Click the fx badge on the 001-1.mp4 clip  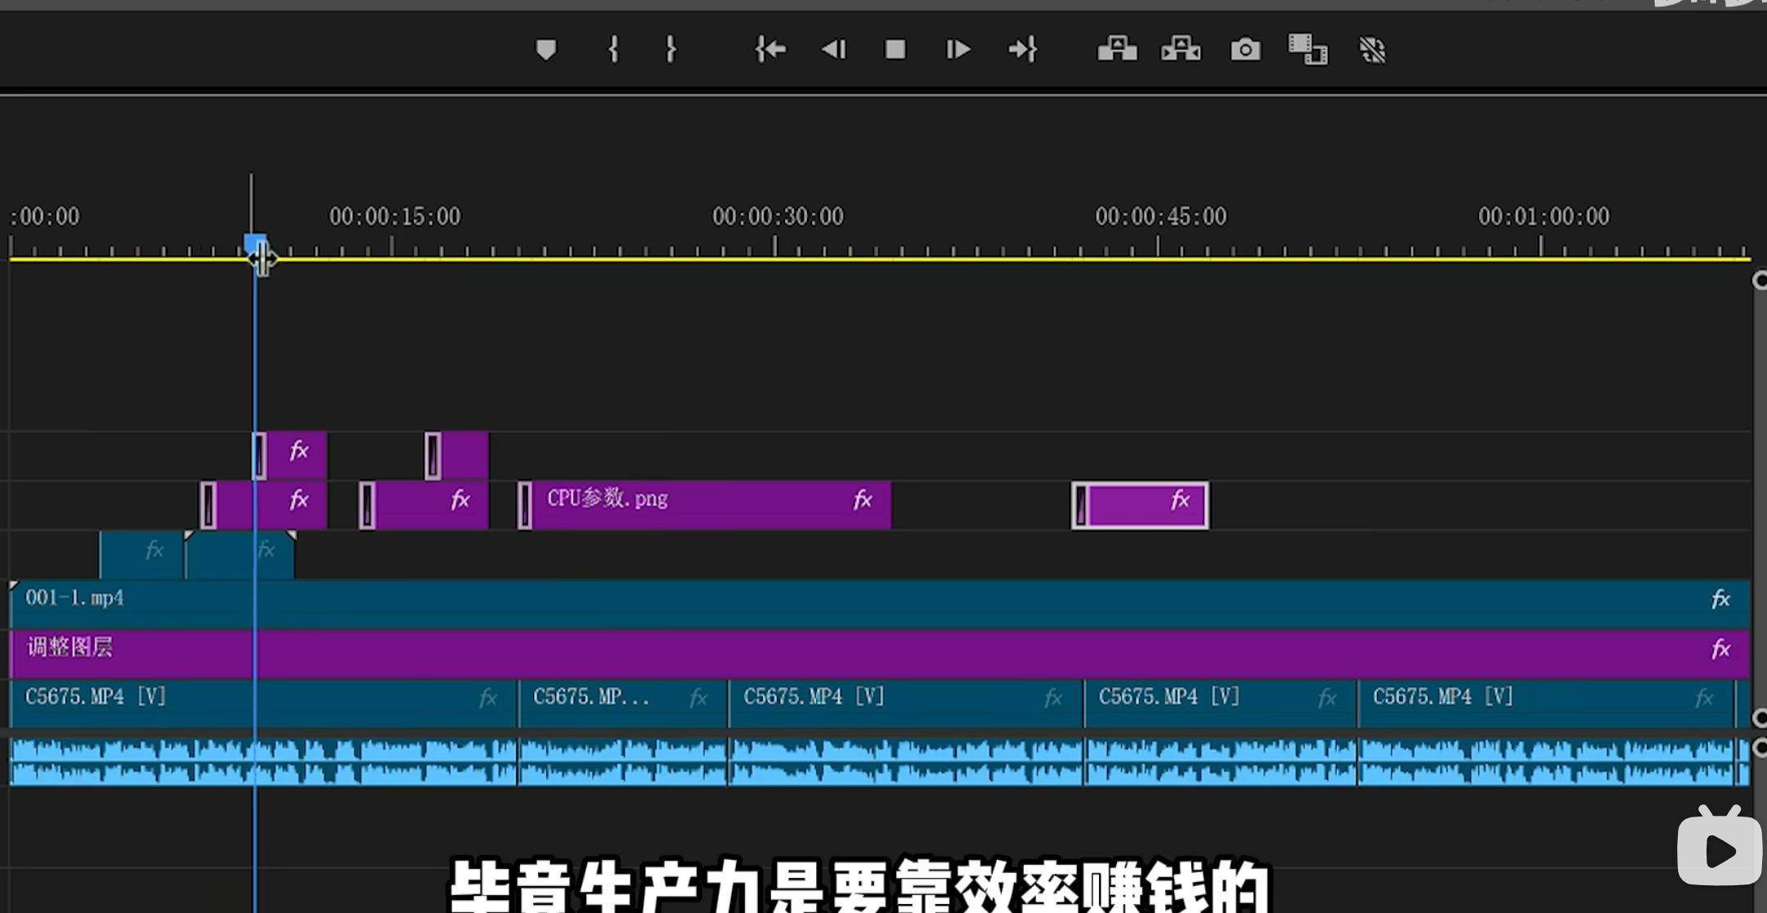(1720, 599)
